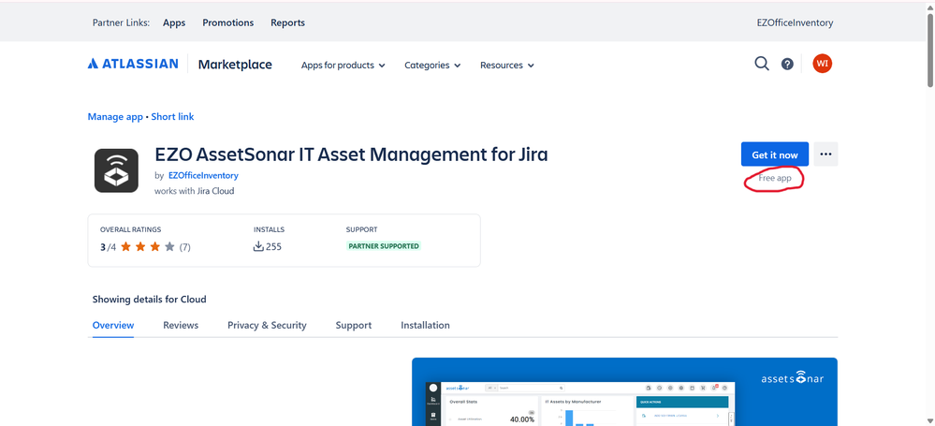
Task: Open the AssetSonar dashboard screenshot thumbnail
Action: [624, 392]
